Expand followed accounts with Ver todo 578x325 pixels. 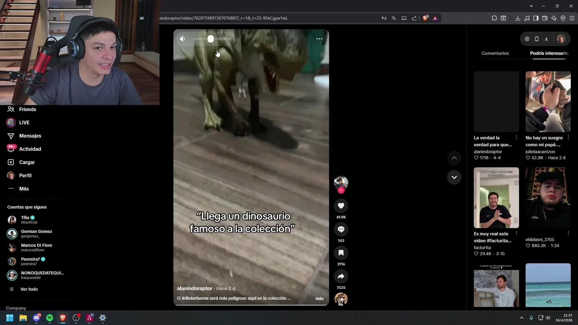tap(29, 289)
